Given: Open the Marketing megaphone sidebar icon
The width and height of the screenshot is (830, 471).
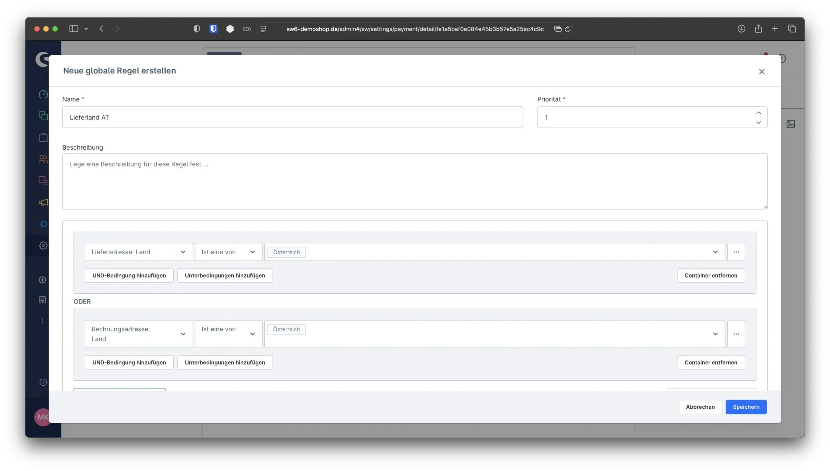Looking at the screenshot, I should pyautogui.click(x=43, y=202).
